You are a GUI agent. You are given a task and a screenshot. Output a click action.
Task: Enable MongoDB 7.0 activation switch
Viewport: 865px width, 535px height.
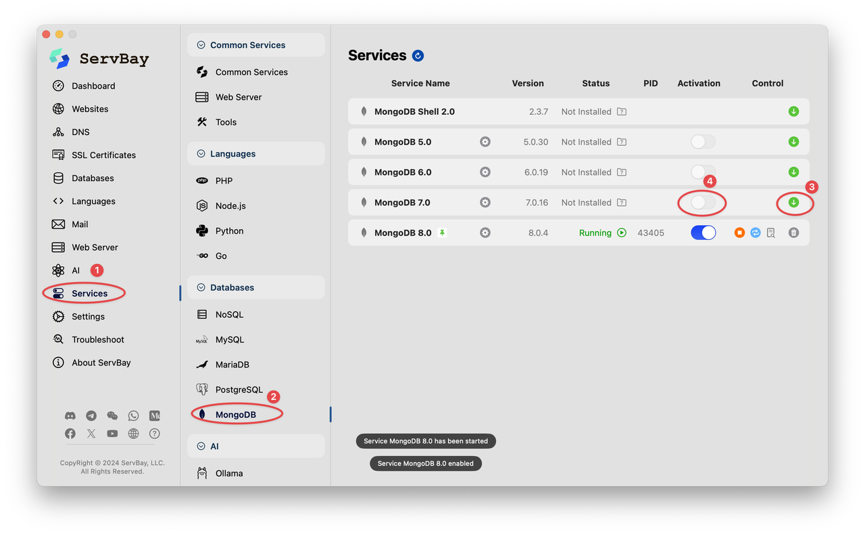[703, 203]
